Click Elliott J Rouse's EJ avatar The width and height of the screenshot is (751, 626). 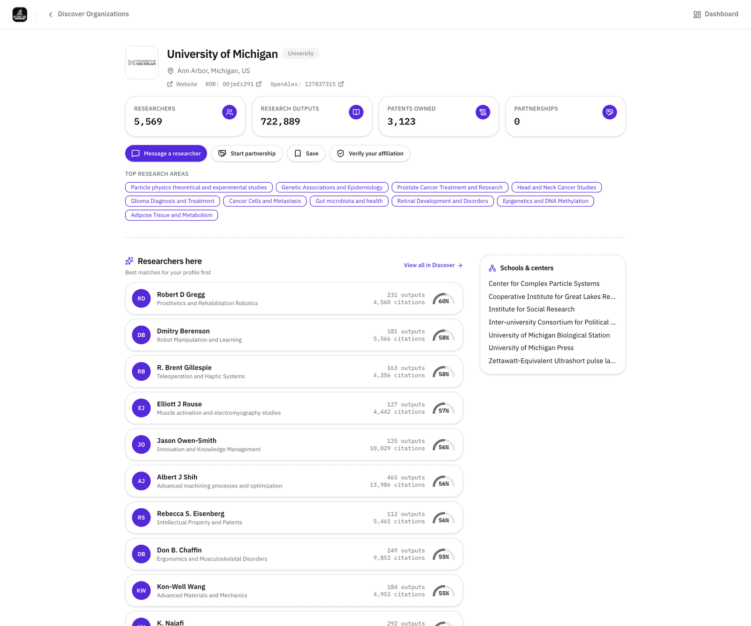141,408
